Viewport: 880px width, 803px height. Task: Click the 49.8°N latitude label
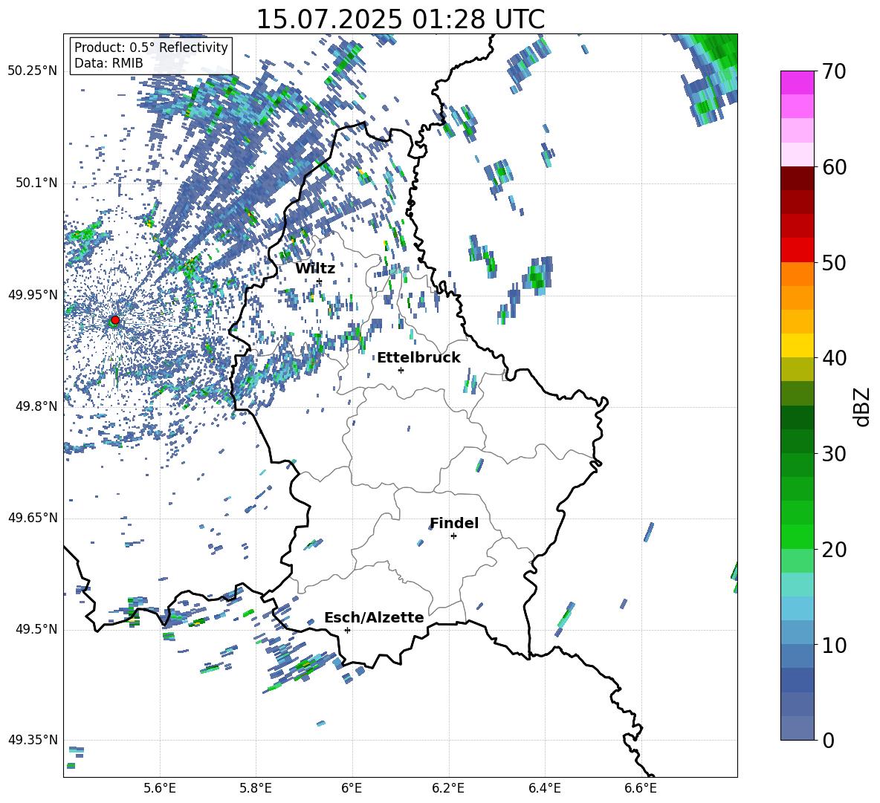coord(36,406)
